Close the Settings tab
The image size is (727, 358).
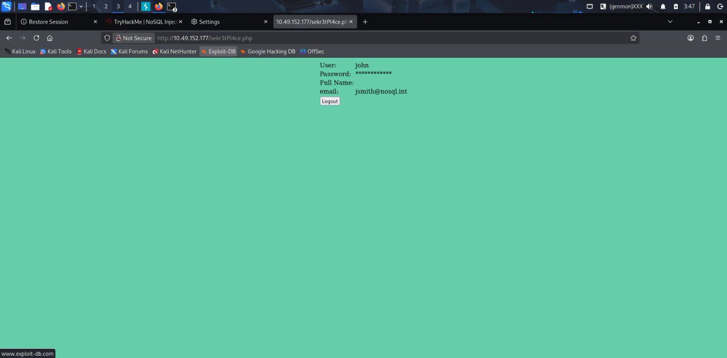click(x=266, y=22)
